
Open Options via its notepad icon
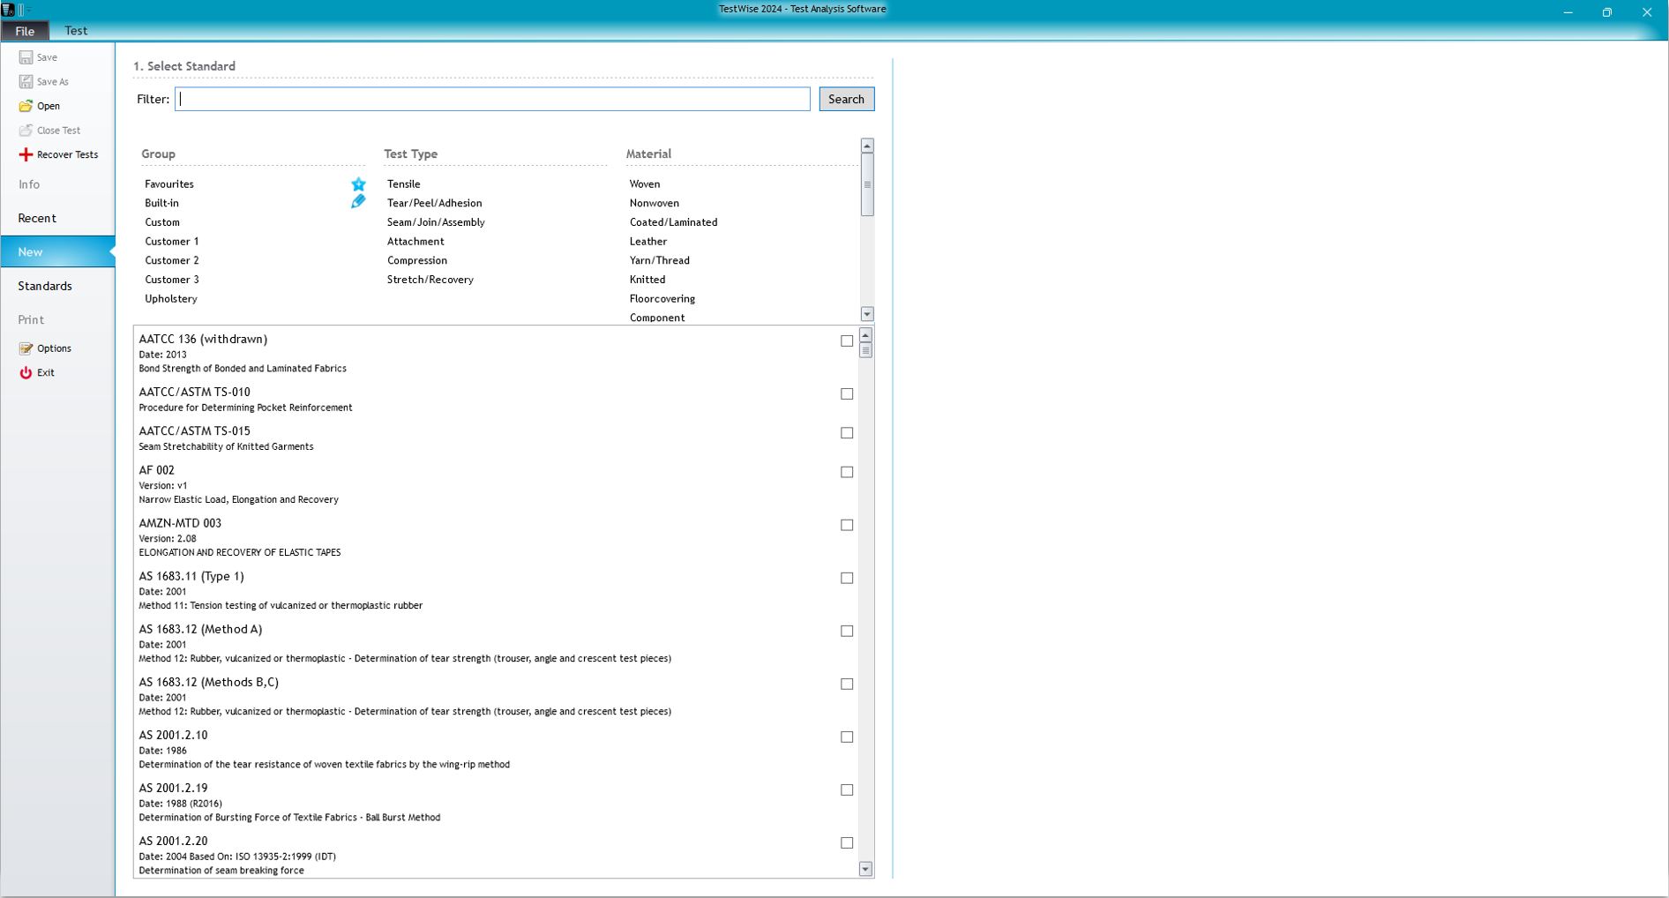coord(26,348)
